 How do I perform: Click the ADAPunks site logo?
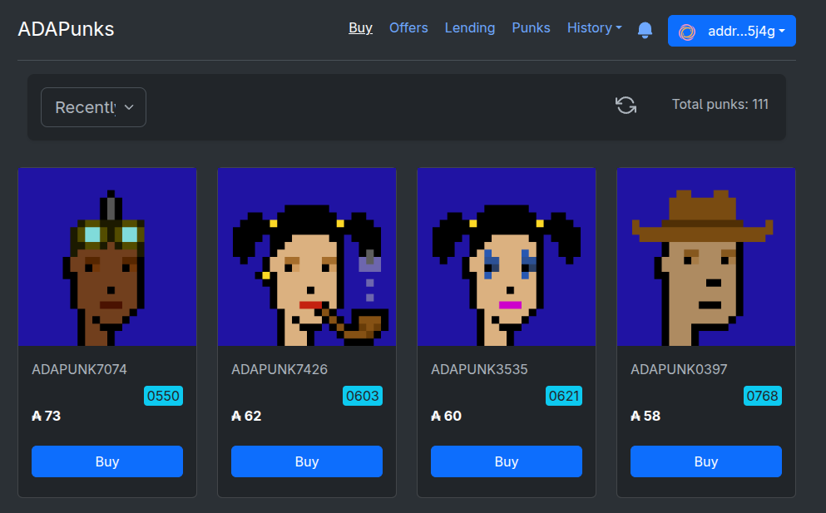click(66, 28)
